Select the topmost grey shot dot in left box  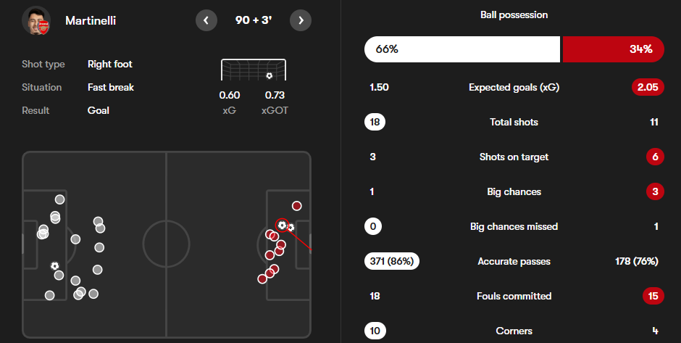click(x=59, y=199)
